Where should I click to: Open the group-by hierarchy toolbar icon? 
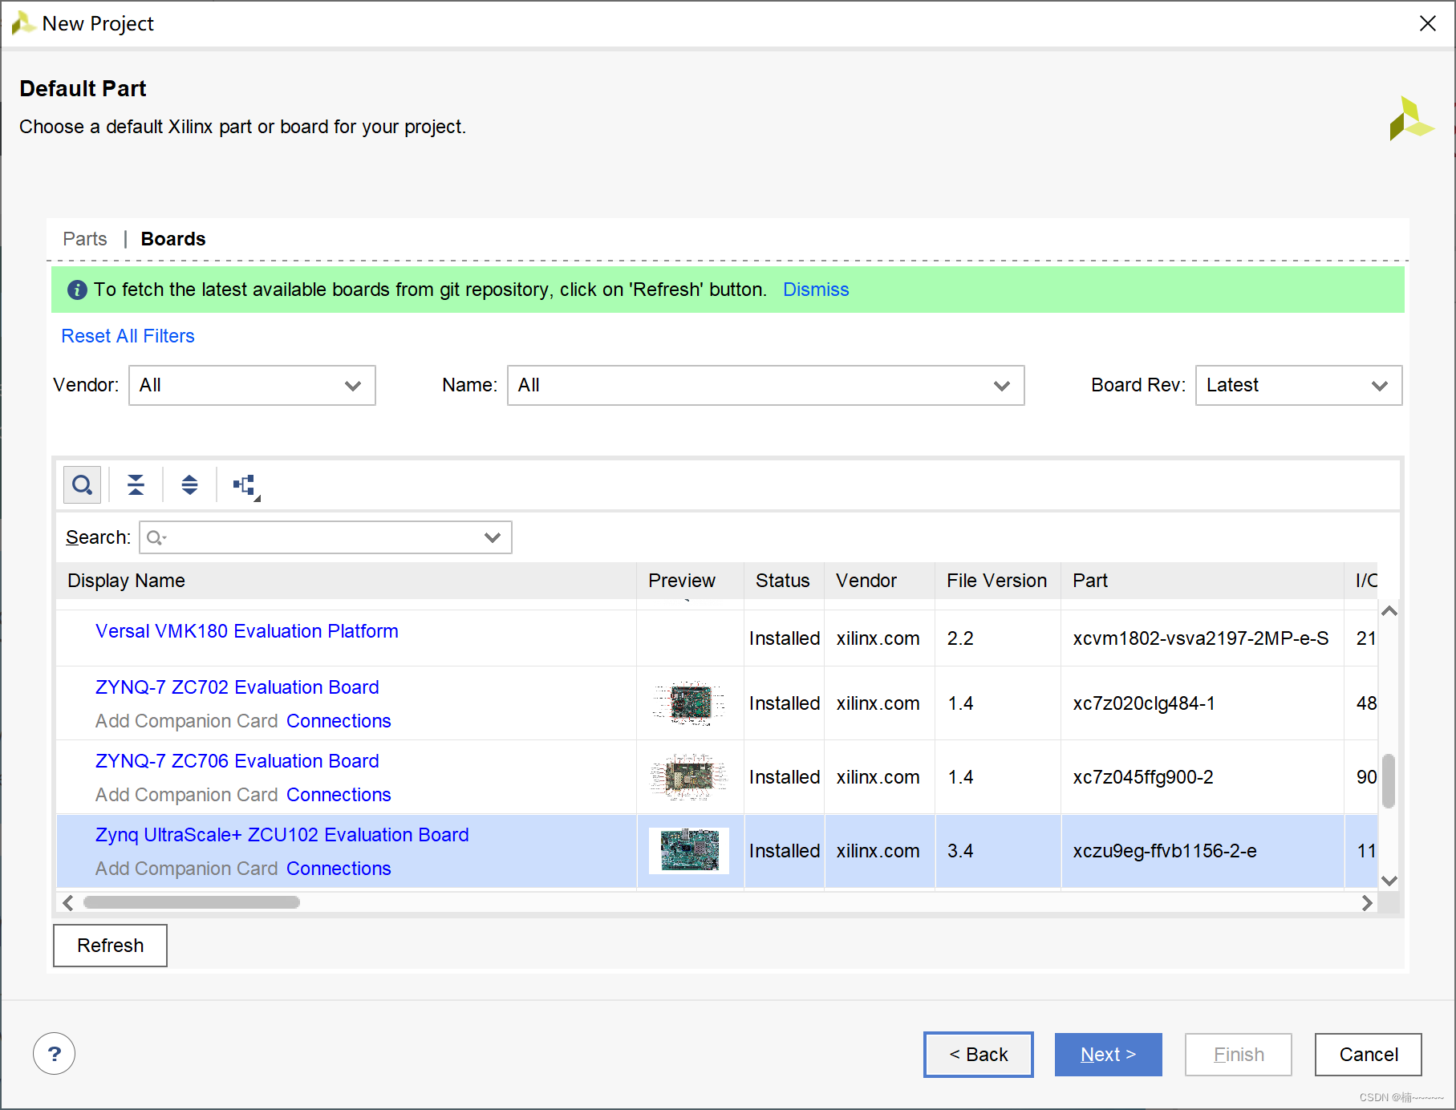[245, 486]
